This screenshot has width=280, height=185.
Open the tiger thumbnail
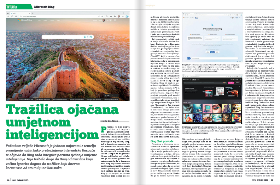pos(227,118)
